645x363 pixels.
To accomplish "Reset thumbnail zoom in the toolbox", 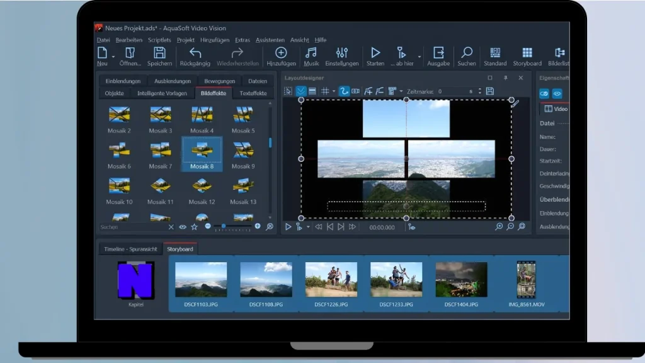I will pyautogui.click(x=270, y=227).
